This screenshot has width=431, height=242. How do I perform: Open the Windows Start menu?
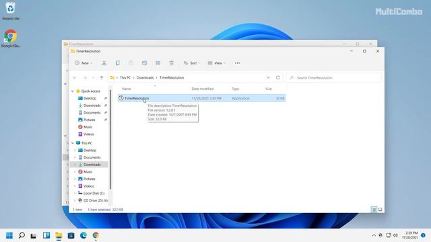coord(9,235)
